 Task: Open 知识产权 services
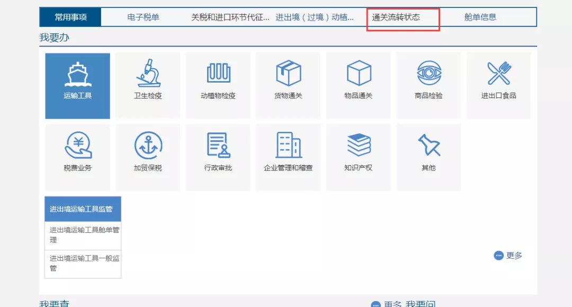coord(359,157)
